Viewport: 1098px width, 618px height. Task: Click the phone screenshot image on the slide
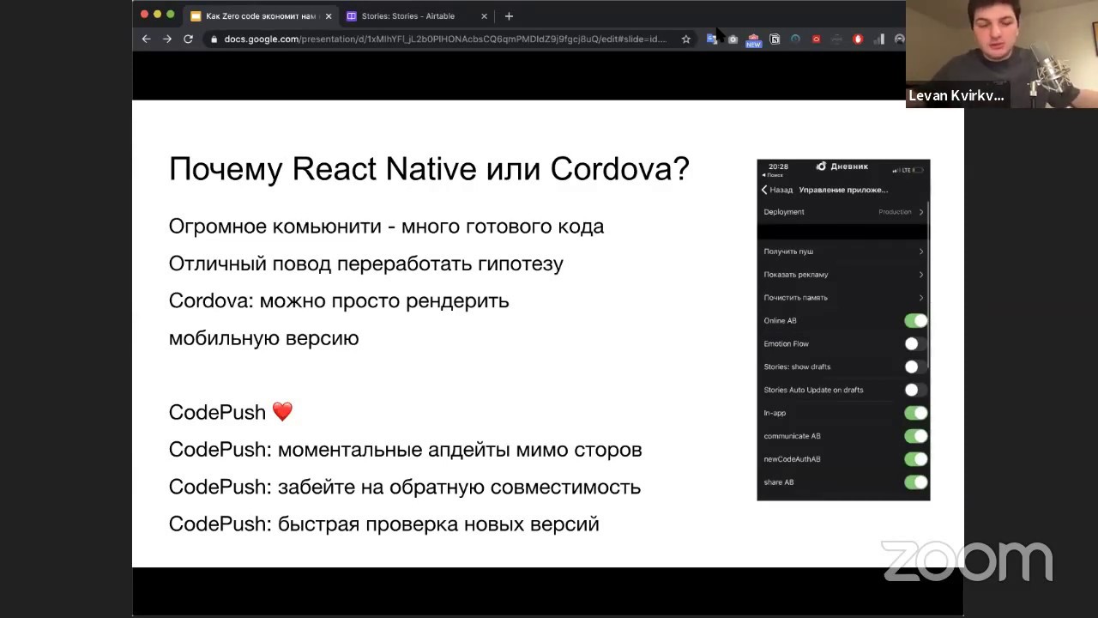[843, 330]
